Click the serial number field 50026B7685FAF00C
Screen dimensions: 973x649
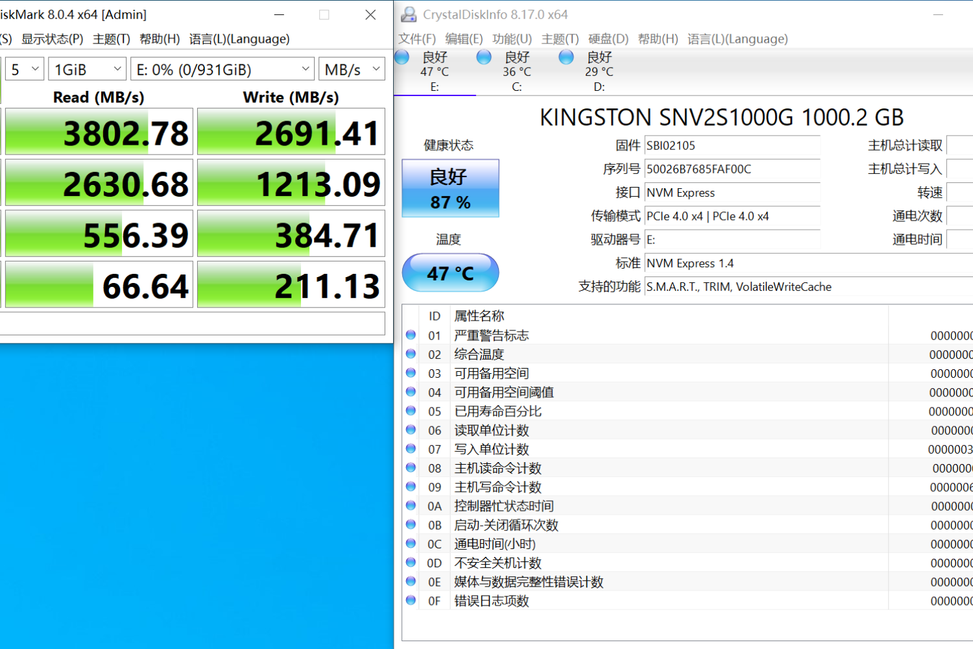coord(732,169)
